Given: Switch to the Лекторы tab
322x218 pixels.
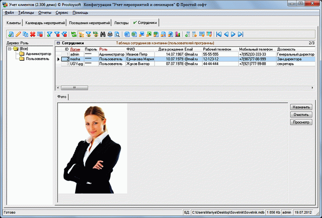Looking at the screenshot, I should click(x=121, y=23).
